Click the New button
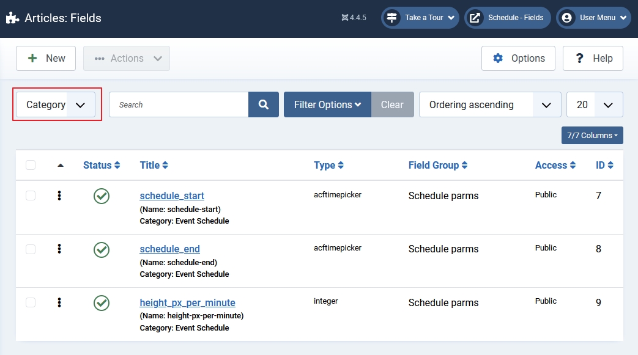Viewport: 638px width, 355px height. [x=46, y=58]
